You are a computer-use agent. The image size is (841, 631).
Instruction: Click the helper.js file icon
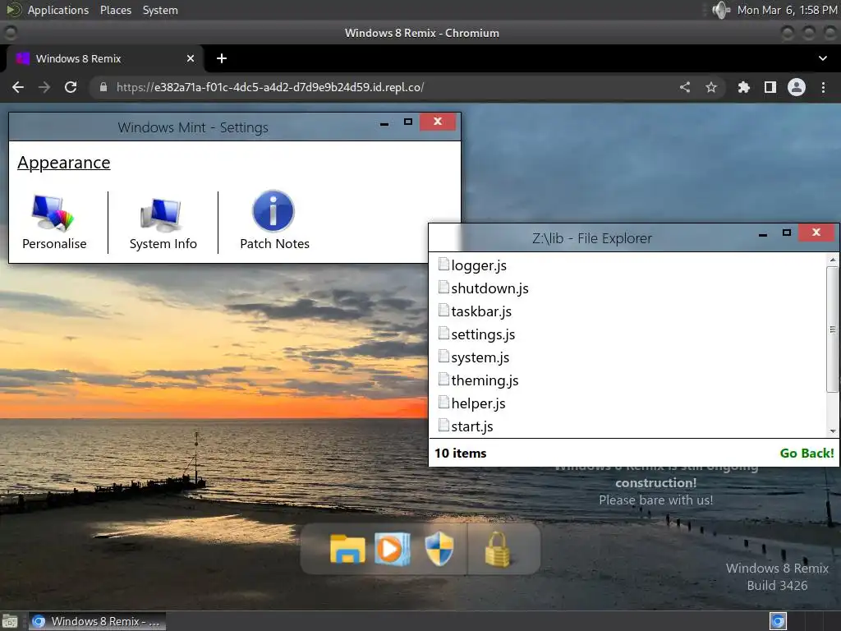(x=443, y=403)
